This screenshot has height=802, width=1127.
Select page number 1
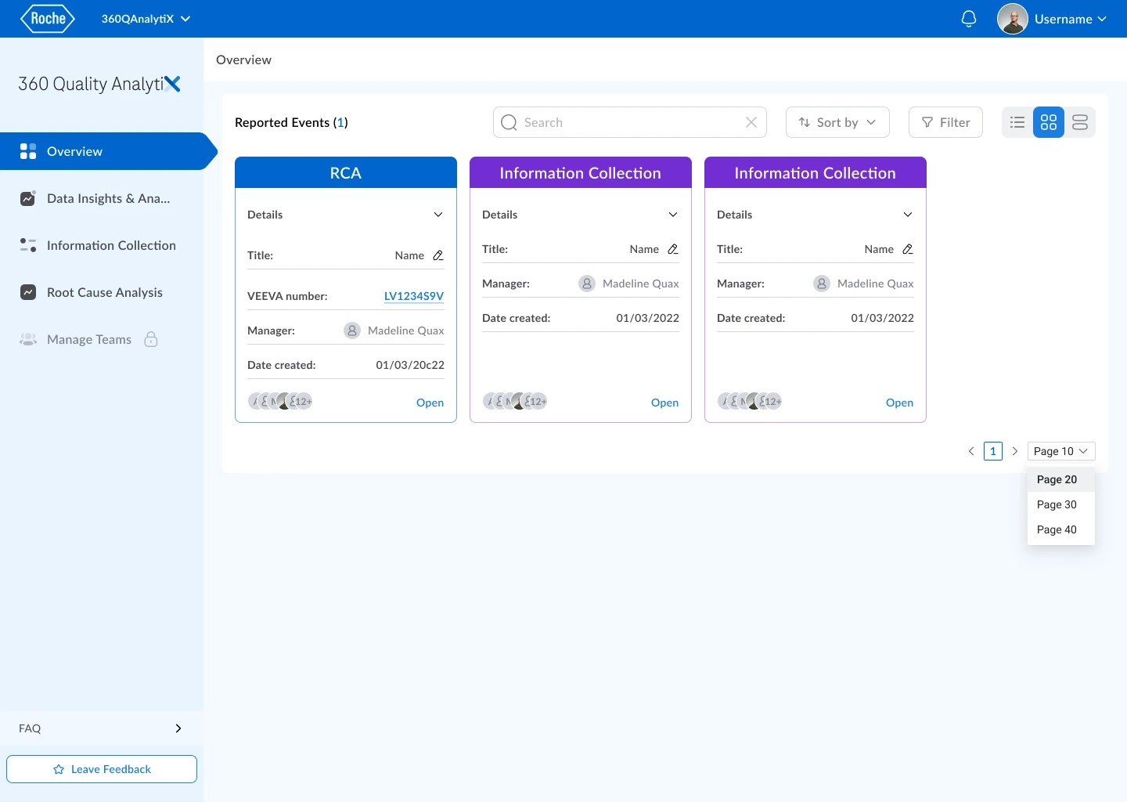pos(993,451)
